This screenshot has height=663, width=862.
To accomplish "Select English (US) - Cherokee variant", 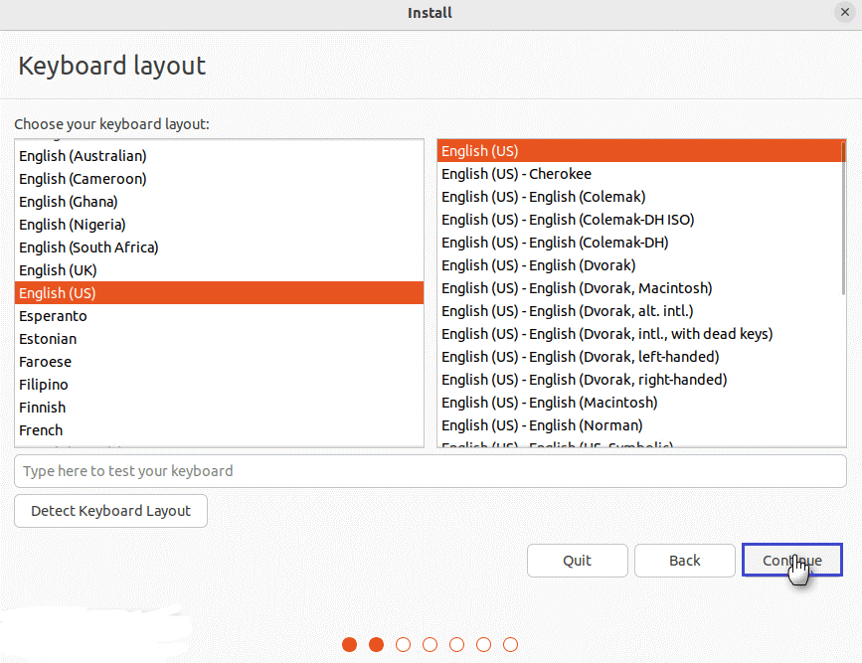I will coord(516,174).
